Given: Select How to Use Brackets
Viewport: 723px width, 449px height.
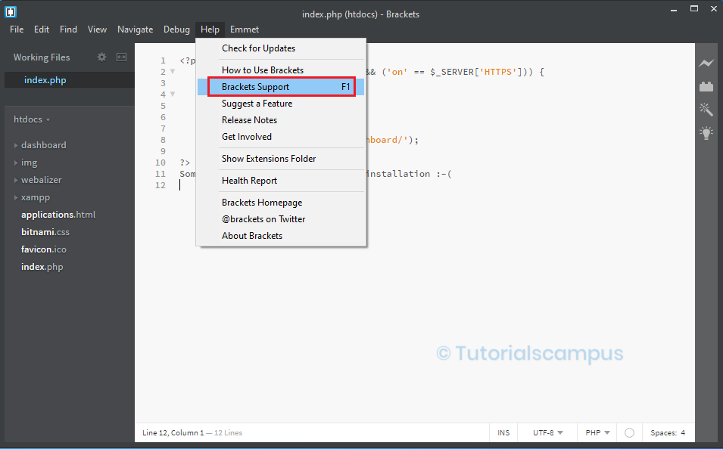Looking at the screenshot, I should (281, 70).
